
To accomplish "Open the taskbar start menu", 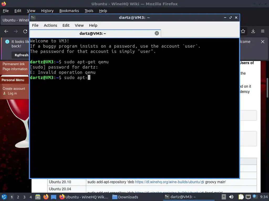I will point(4,197).
